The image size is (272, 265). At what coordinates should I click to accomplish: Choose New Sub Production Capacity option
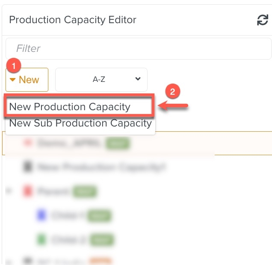tap(80, 123)
